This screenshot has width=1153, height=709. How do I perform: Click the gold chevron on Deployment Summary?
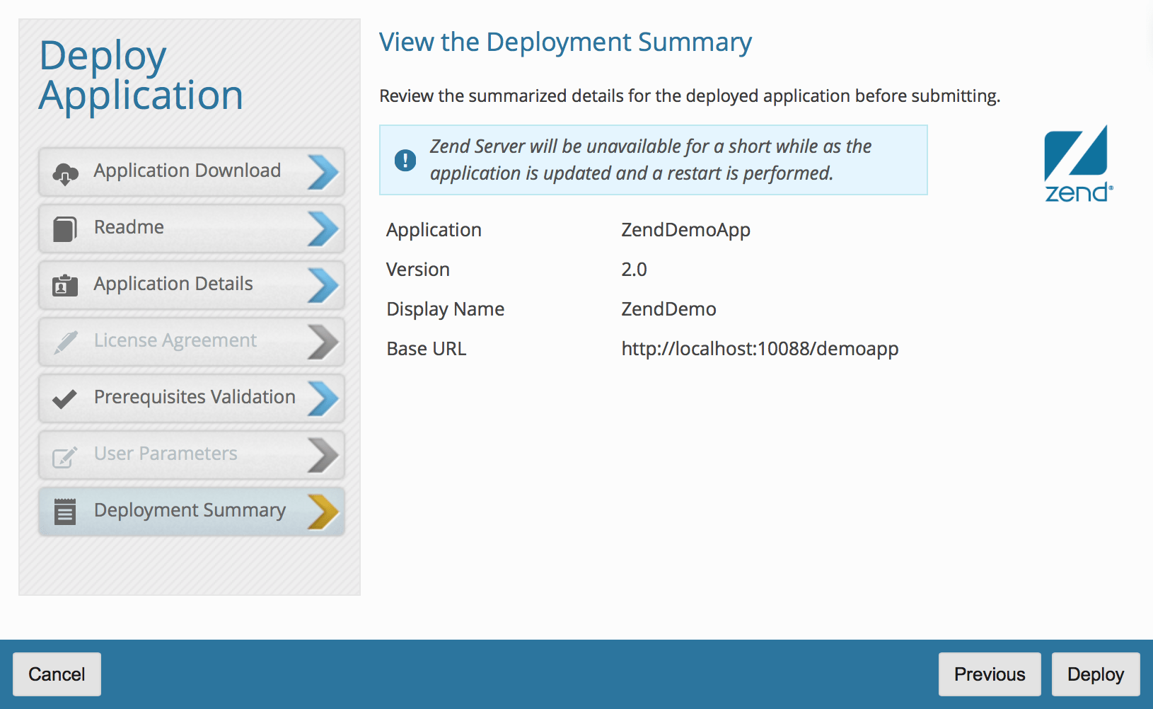323,512
